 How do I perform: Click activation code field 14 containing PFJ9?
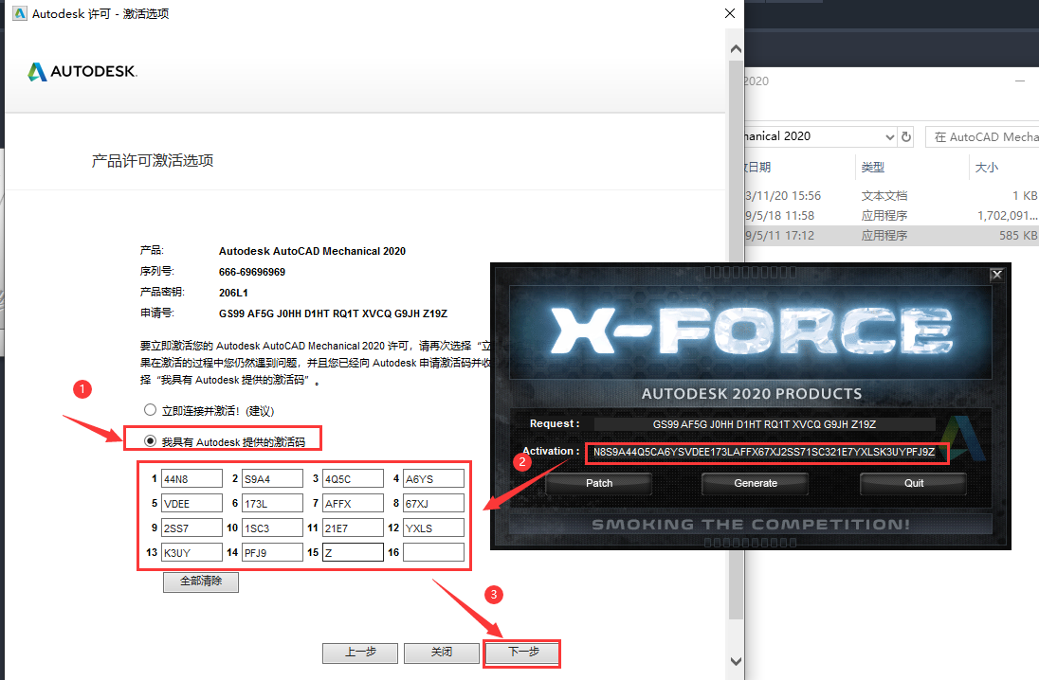[x=272, y=552]
